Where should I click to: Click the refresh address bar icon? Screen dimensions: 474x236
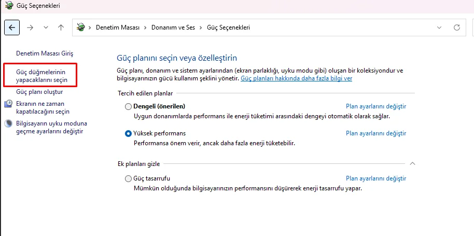pyautogui.click(x=457, y=27)
